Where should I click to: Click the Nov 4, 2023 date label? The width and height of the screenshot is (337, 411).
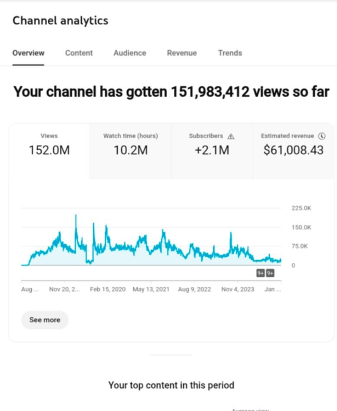tap(238, 290)
